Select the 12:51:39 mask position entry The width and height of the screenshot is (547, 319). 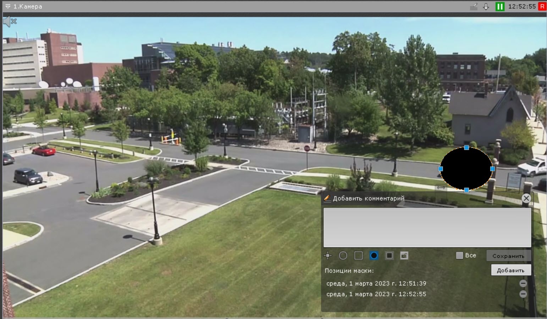point(376,284)
